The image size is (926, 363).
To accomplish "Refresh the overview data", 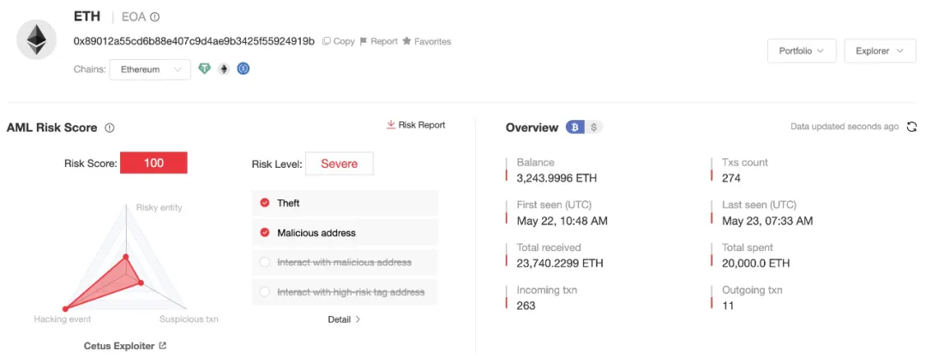I will 912,127.
